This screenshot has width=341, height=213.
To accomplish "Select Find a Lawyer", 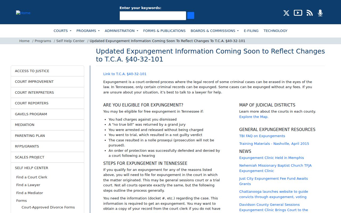I will click(28, 185).
